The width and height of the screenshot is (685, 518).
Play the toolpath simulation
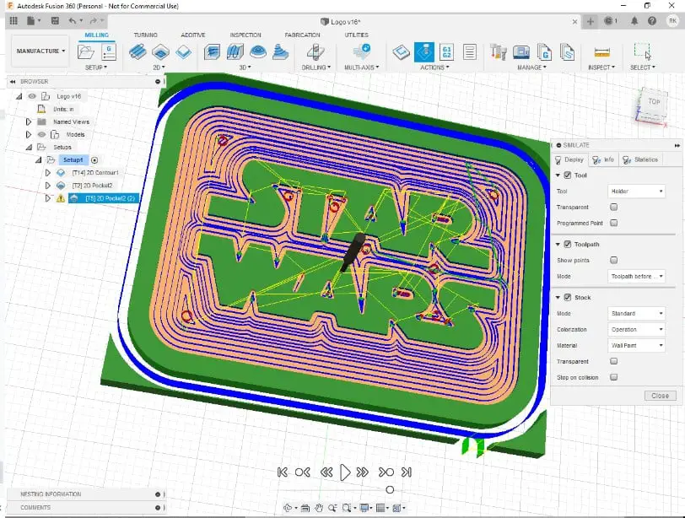pos(345,472)
